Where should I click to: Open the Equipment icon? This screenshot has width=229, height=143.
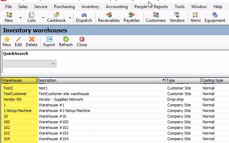tap(215, 17)
